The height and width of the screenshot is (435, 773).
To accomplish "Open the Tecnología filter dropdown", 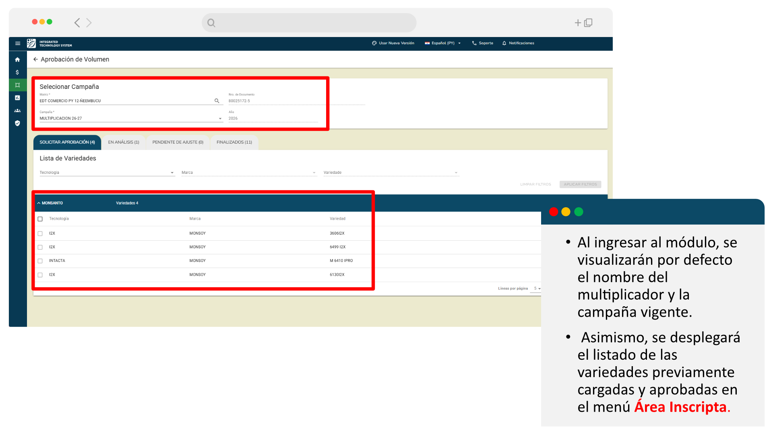I will [107, 173].
